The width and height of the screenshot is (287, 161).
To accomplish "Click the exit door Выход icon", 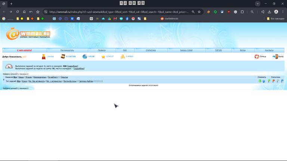I will 275,57.
